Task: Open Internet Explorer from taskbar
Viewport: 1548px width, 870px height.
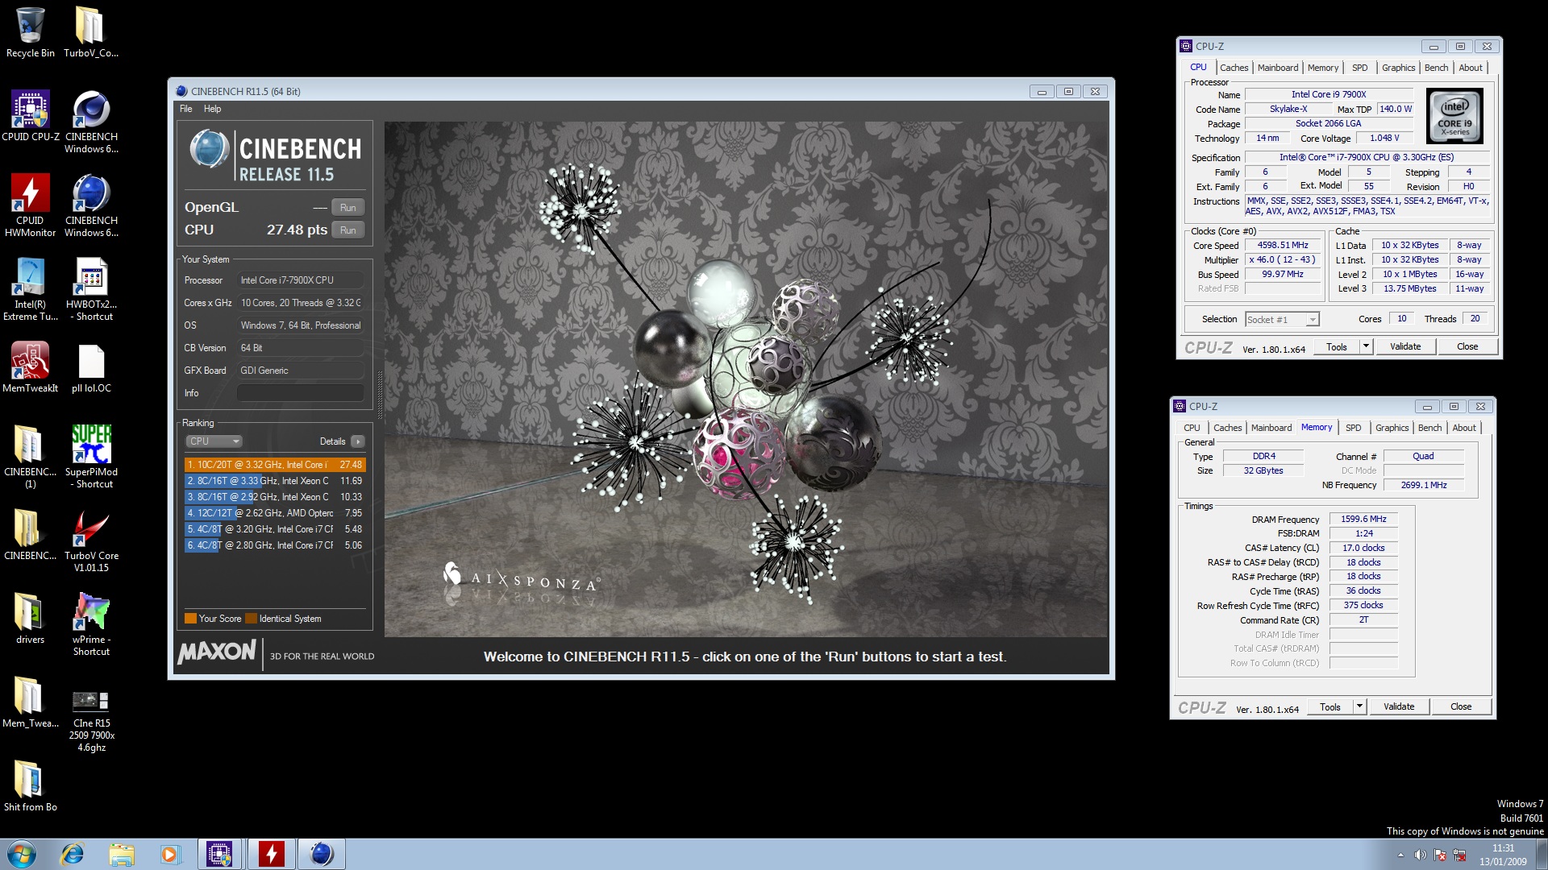Action: click(73, 854)
